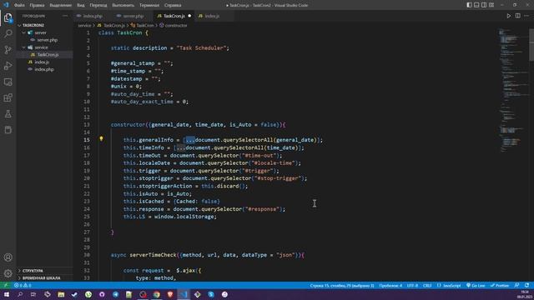Click the remote window indicator in status bar
Screen dimensions: 534x300
click(6, 285)
